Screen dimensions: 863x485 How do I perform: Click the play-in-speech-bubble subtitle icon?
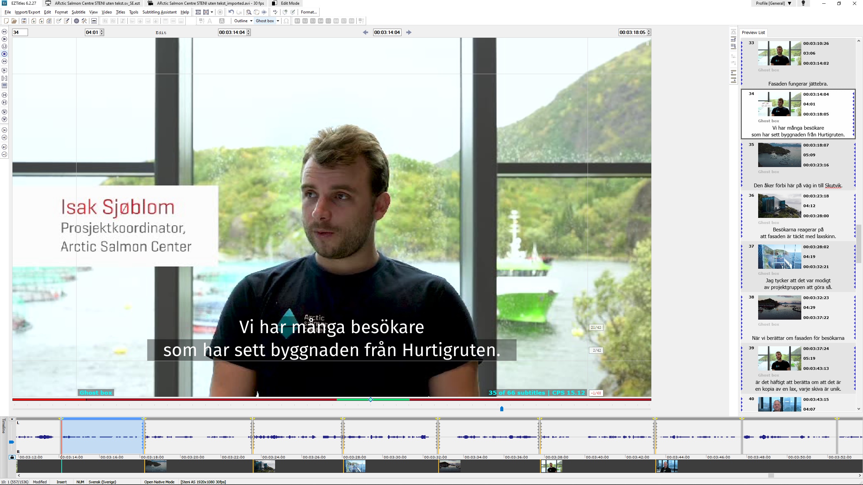[x=4, y=71]
